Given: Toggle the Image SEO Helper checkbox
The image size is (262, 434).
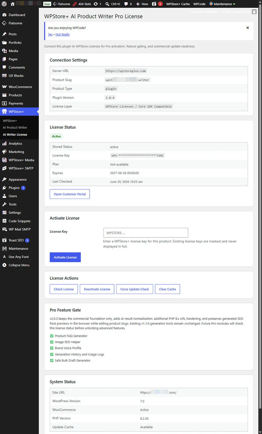Looking at the screenshot, I should coord(52,342).
